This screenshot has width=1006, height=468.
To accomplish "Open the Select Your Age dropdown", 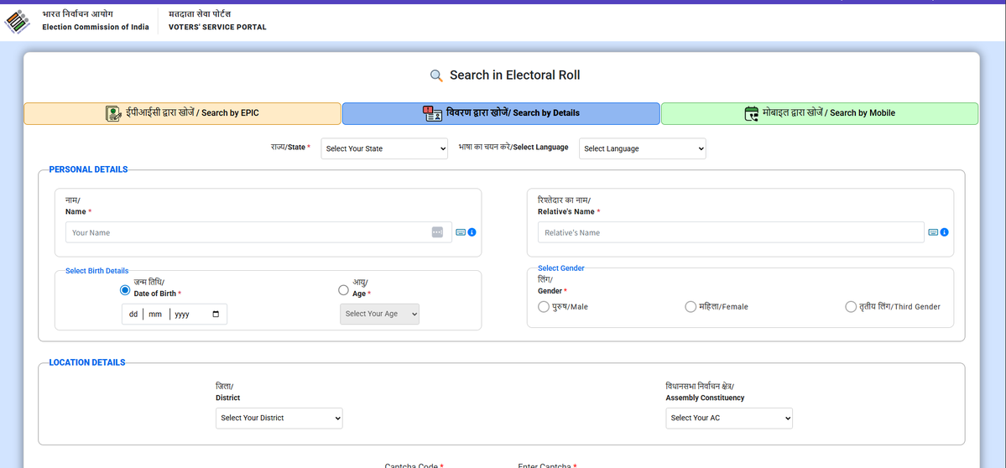I will point(379,315).
